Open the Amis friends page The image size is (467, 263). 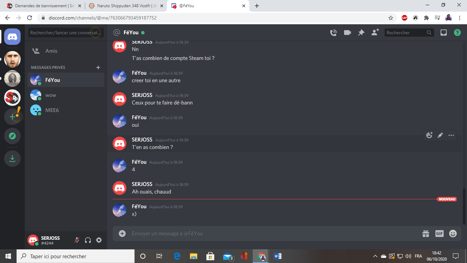pos(51,51)
